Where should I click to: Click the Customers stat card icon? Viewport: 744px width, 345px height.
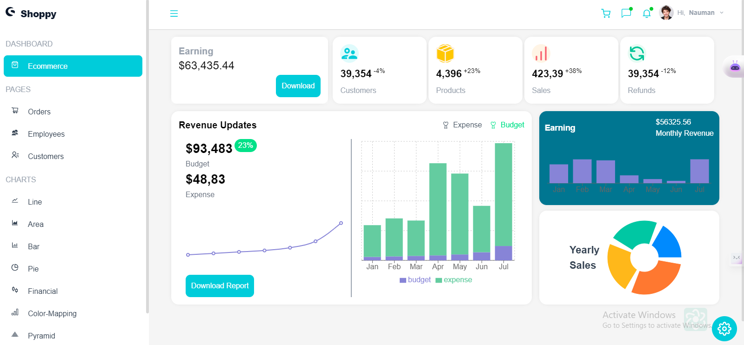click(x=349, y=53)
